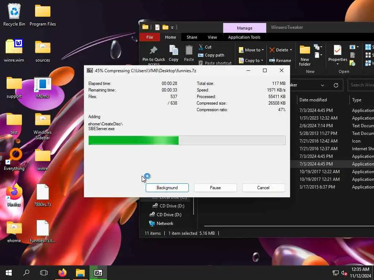Select the row dated 3/17/2015 6:37 PM
374x280 pixels.
click(x=332, y=187)
